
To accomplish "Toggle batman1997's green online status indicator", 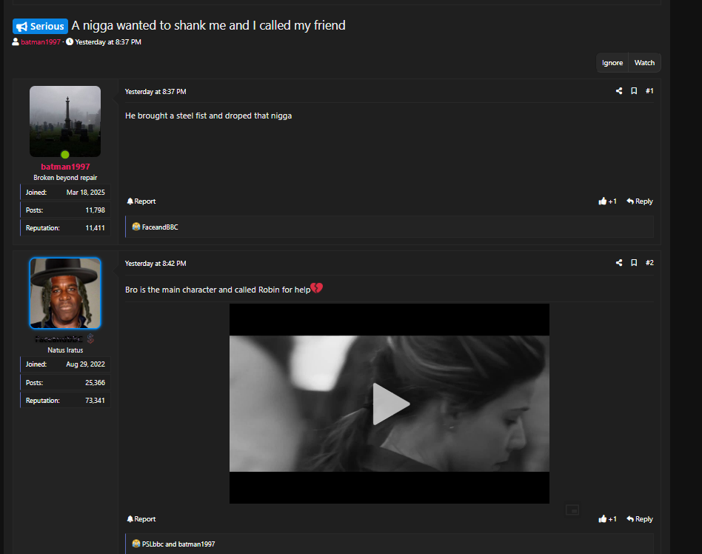I will click(65, 154).
